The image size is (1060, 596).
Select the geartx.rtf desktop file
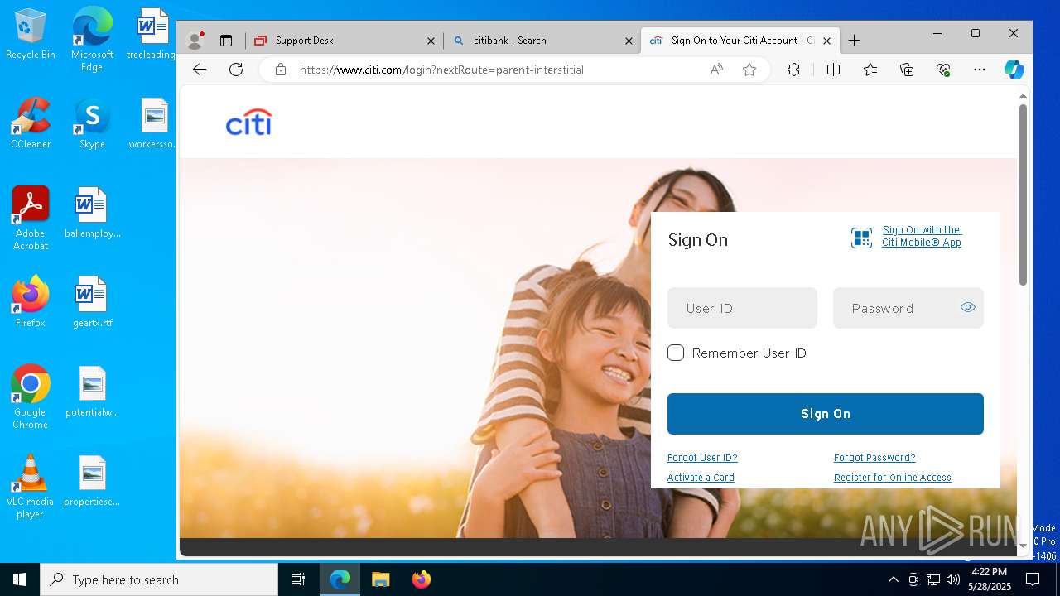(92, 302)
